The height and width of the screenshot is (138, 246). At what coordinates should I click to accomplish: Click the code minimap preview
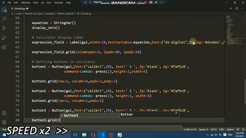coord(235,30)
